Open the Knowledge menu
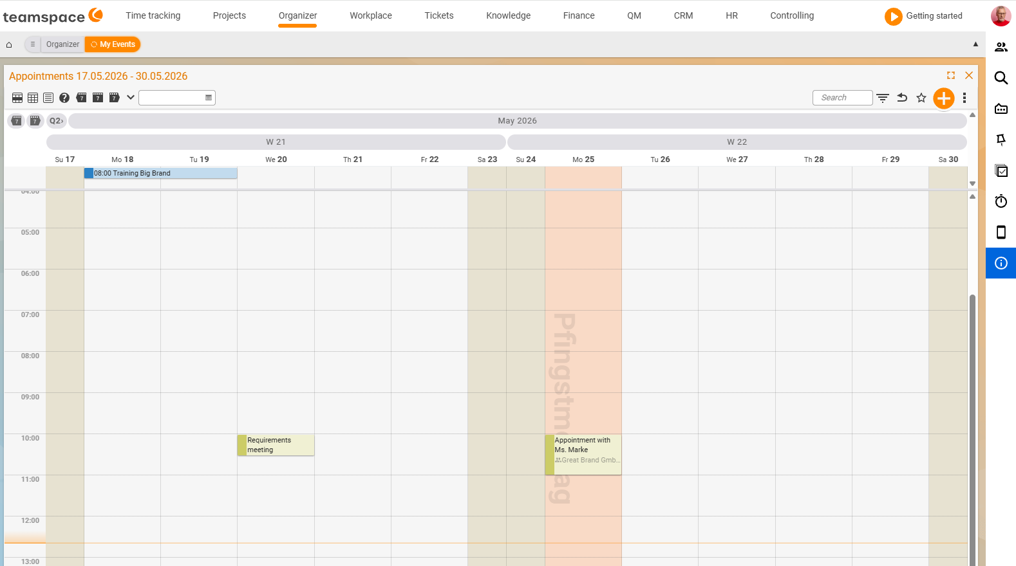1016x566 pixels. pos(509,15)
